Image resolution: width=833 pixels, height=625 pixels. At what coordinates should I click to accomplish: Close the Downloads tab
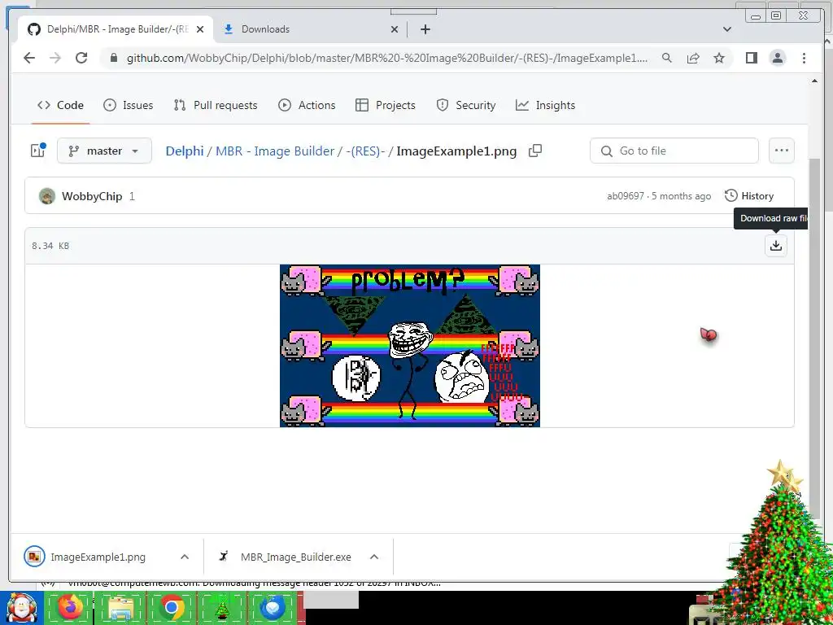coord(395,29)
